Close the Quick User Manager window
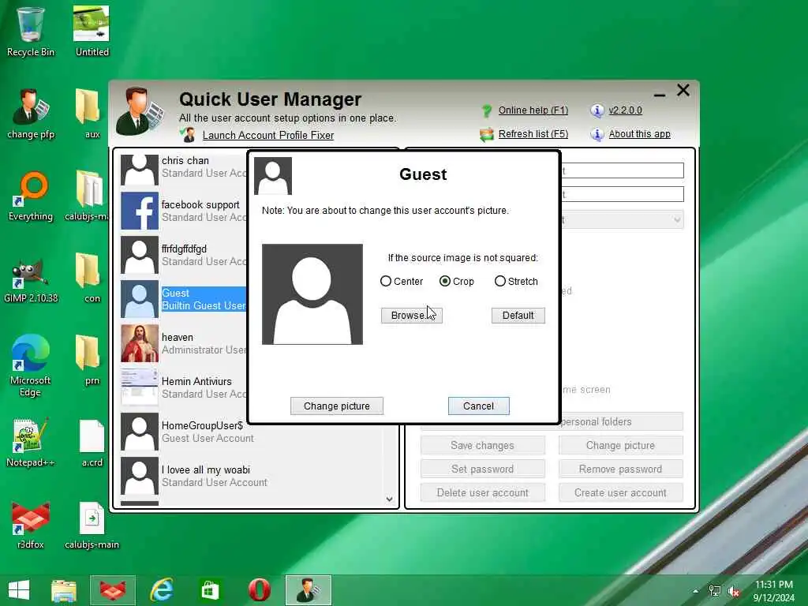This screenshot has height=606, width=808. (683, 90)
